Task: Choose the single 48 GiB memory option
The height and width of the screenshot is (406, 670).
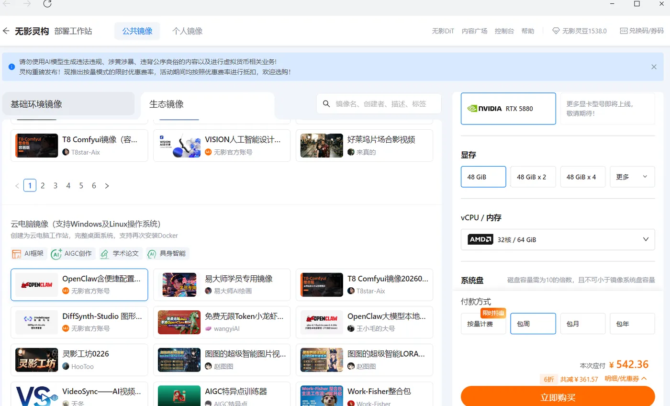Action: click(x=483, y=177)
